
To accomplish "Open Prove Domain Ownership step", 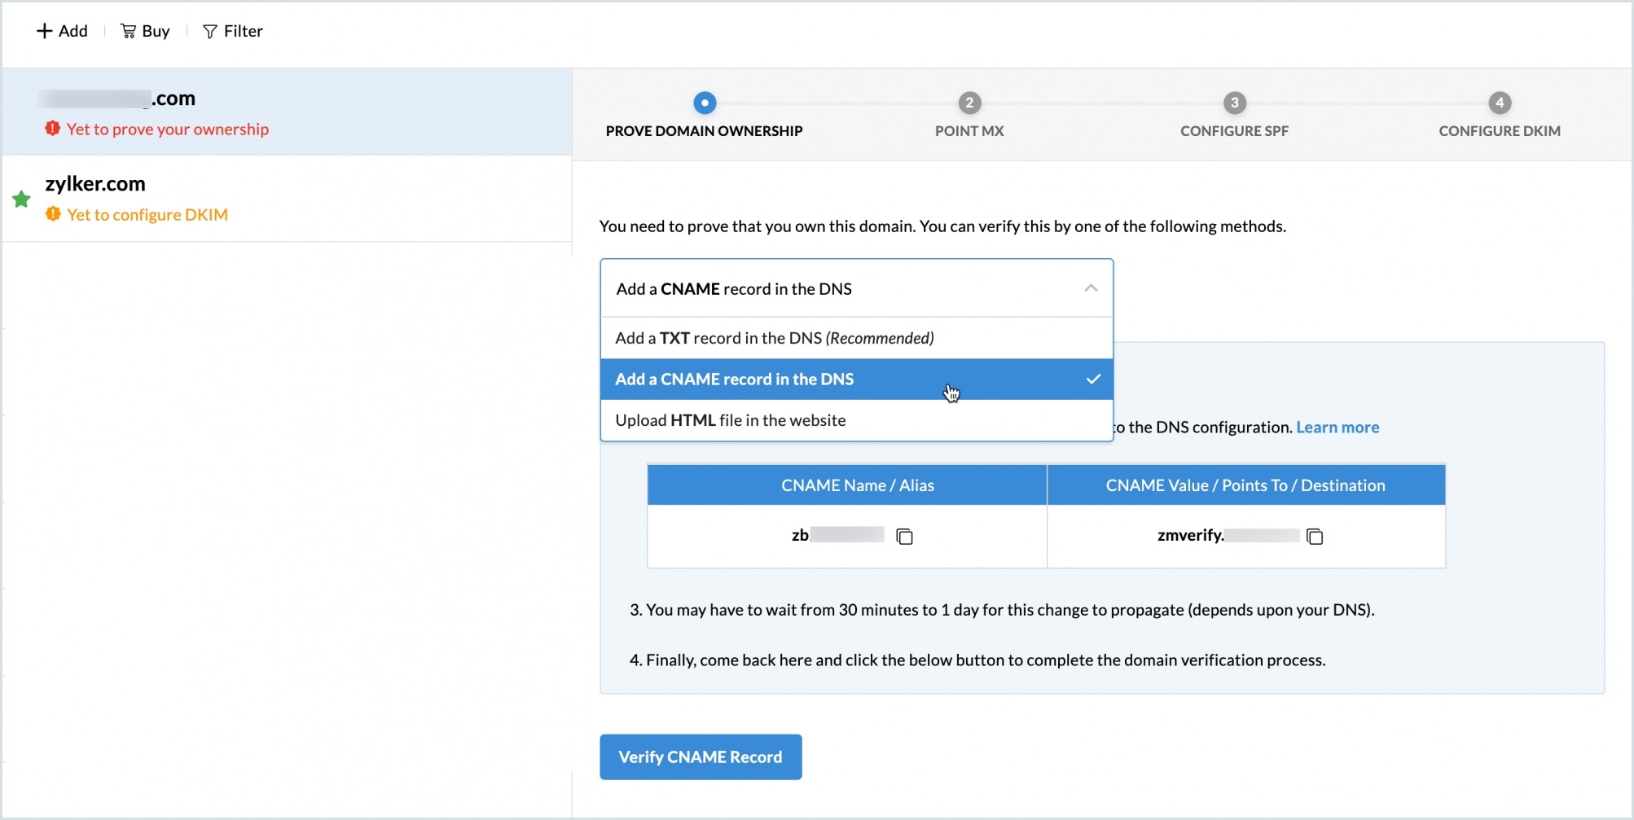I will (x=704, y=130).
